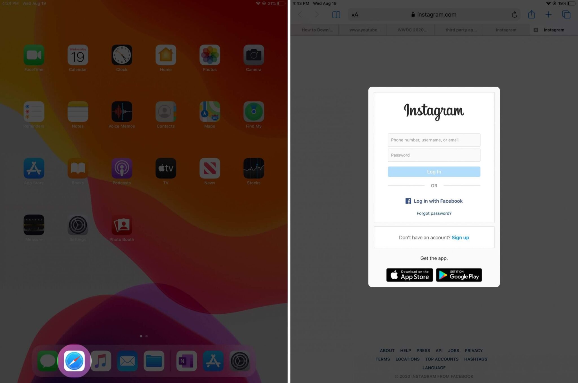The image size is (578, 383).
Task: Open FaceTime from home screen
Action: click(33, 55)
